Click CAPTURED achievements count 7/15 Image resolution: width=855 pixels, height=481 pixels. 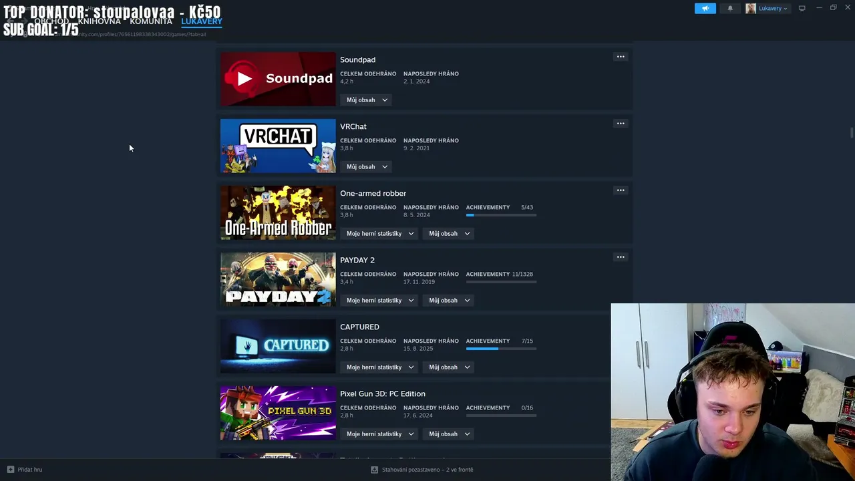pos(527,341)
